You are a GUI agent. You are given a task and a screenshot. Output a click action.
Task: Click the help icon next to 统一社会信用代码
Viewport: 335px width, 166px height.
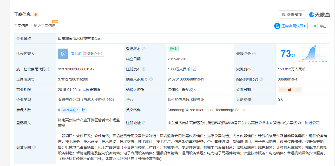pos(49,69)
